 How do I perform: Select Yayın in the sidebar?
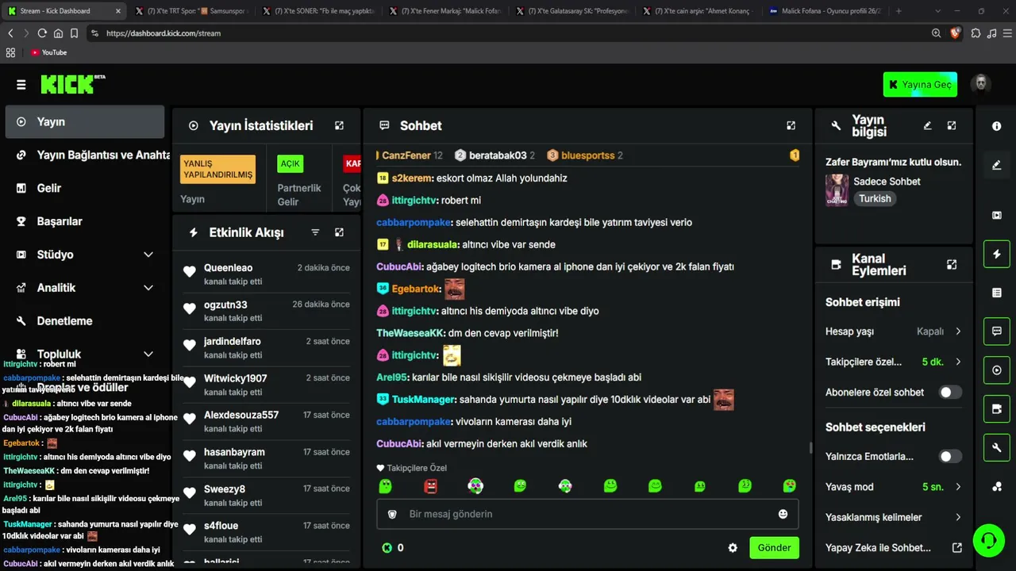click(84, 122)
